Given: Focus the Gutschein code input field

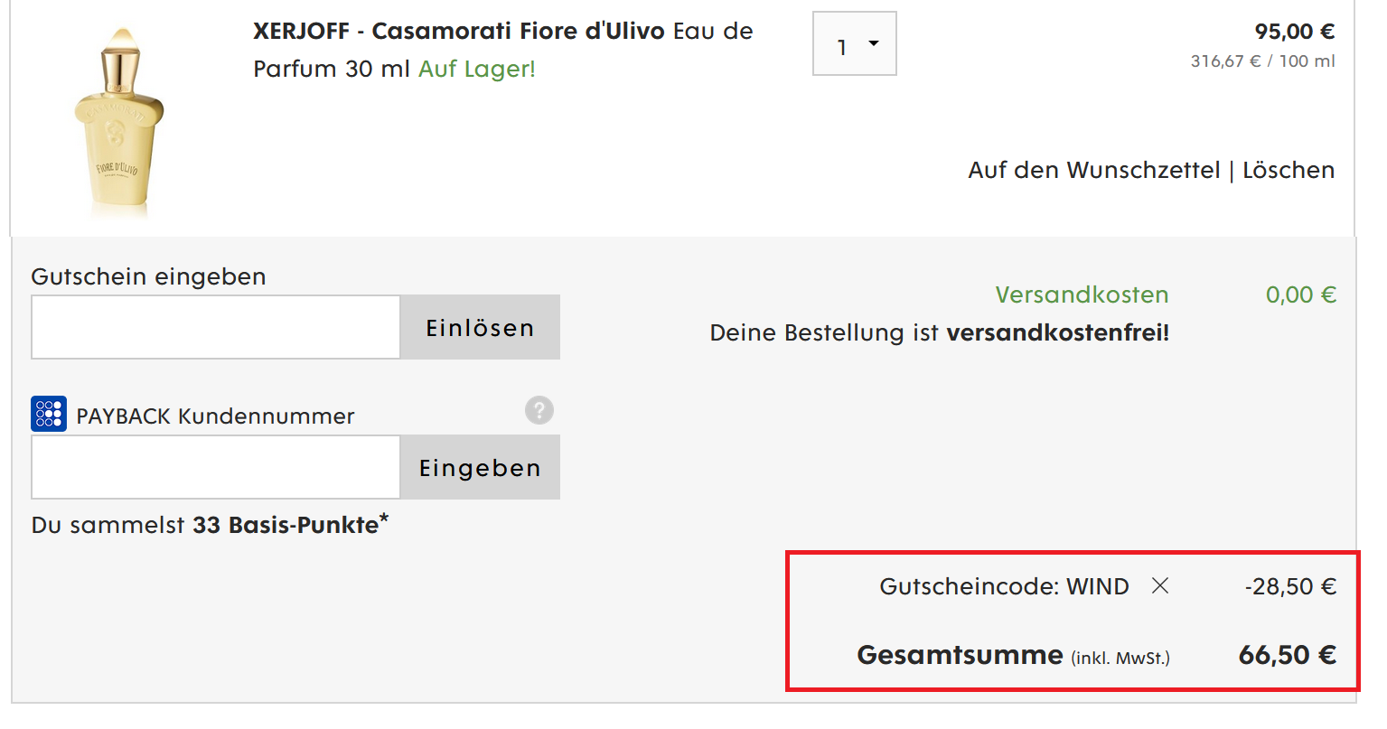Looking at the screenshot, I should click(216, 327).
